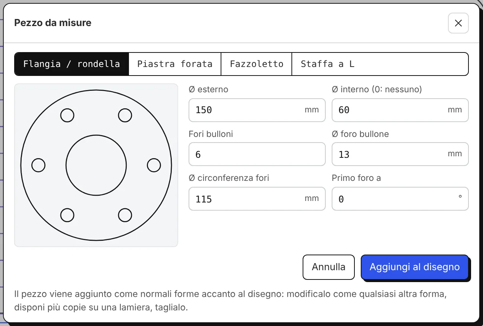Cancel with the Annulla button
This screenshot has width=483, height=326.
click(328, 267)
